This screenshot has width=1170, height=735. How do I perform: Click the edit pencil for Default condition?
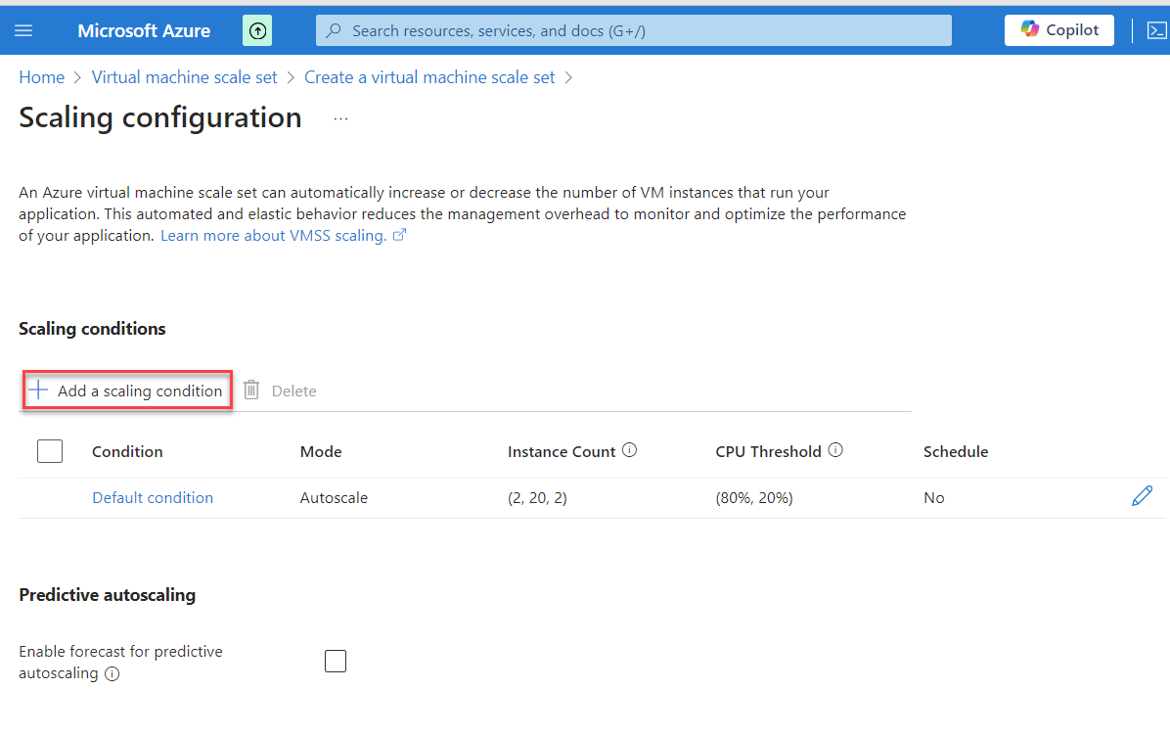[x=1141, y=497]
